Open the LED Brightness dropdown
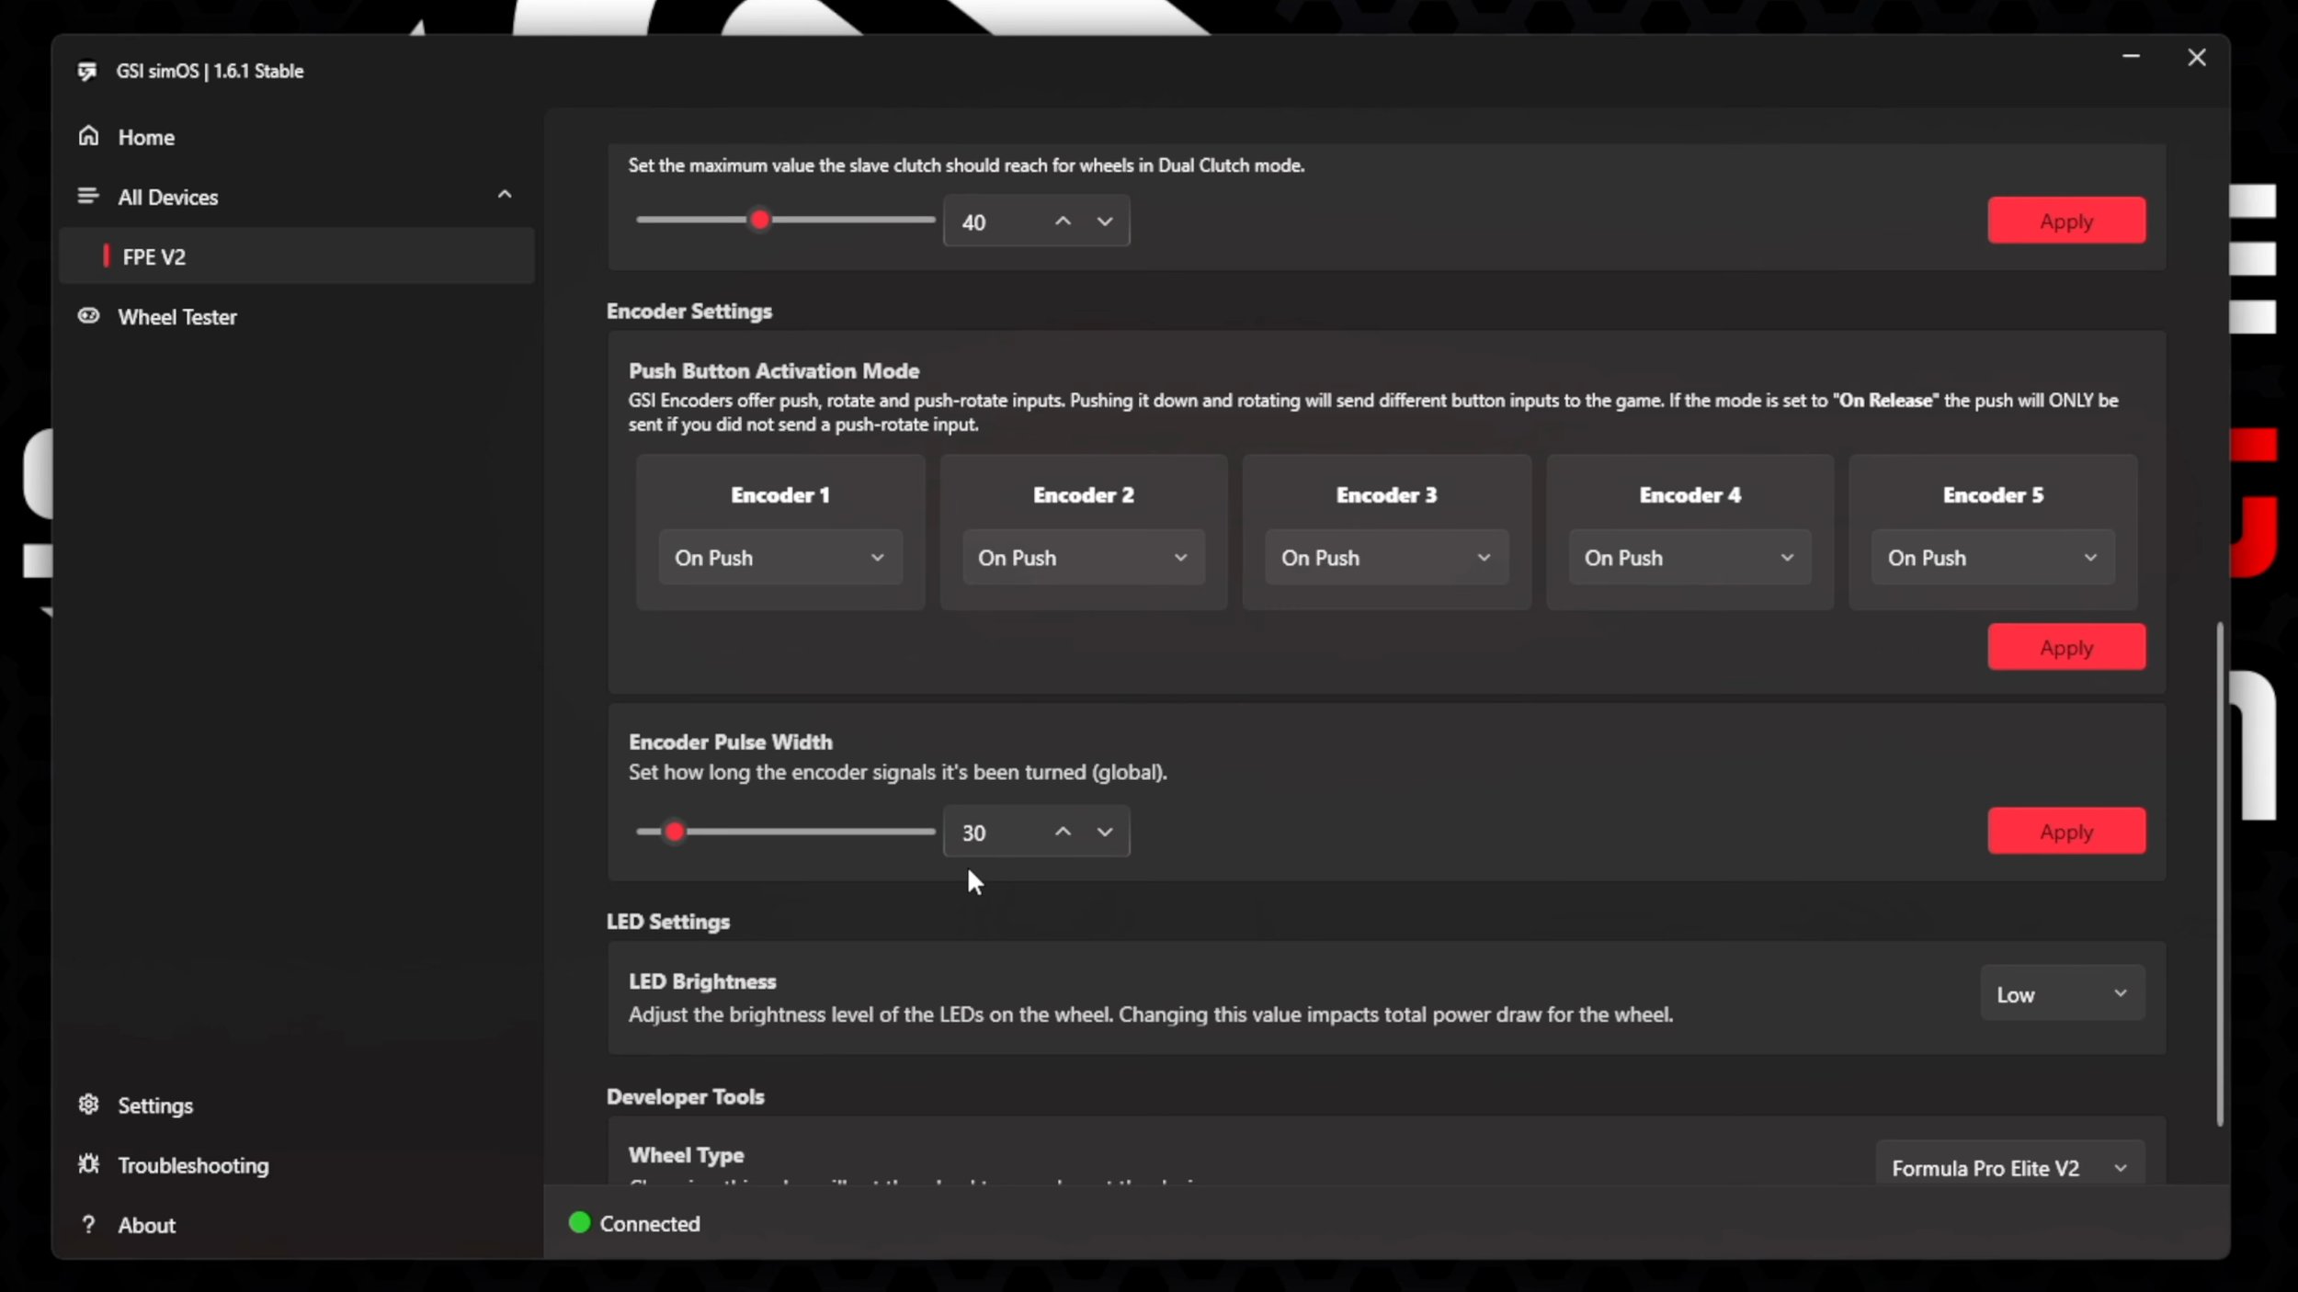The image size is (2298, 1292). [x=2063, y=993]
